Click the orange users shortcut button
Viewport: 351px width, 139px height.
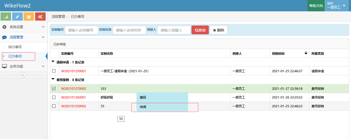[29, 17]
